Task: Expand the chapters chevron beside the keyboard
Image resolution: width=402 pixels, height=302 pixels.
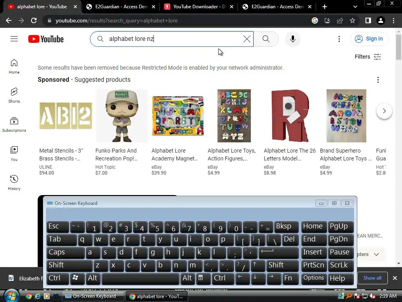Action: [376, 254]
